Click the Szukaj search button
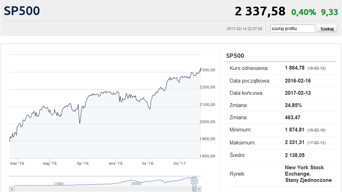The width and height of the screenshot is (342, 192). (x=327, y=29)
